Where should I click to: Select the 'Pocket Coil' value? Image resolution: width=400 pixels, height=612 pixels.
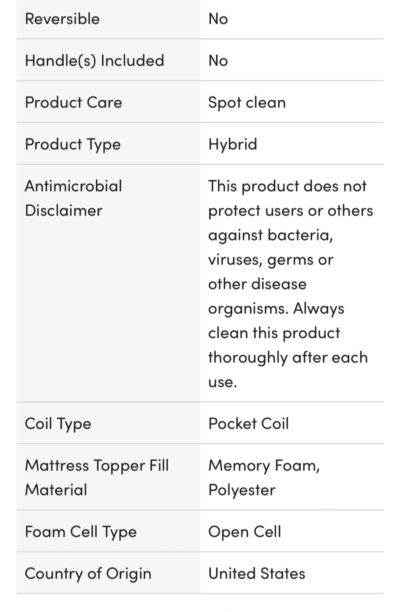[x=249, y=424]
